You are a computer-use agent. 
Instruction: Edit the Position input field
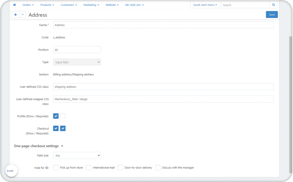(x=77, y=50)
